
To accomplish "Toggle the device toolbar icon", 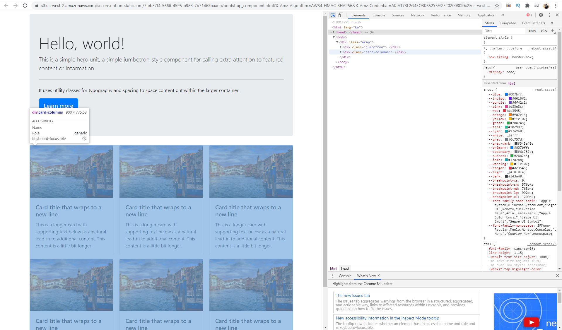I will point(341,15).
